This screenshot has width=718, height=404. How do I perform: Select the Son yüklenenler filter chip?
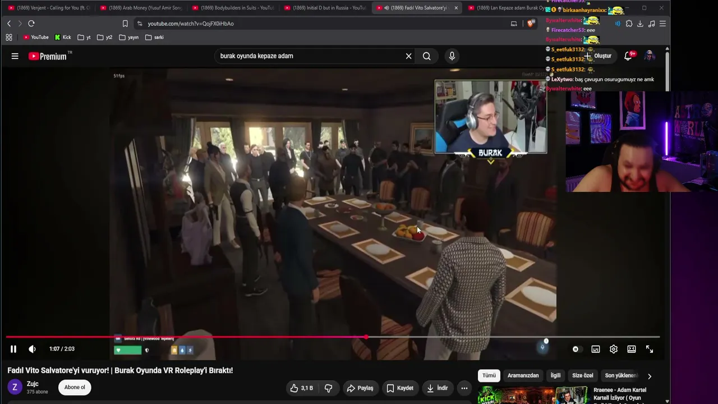(x=620, y=375)
